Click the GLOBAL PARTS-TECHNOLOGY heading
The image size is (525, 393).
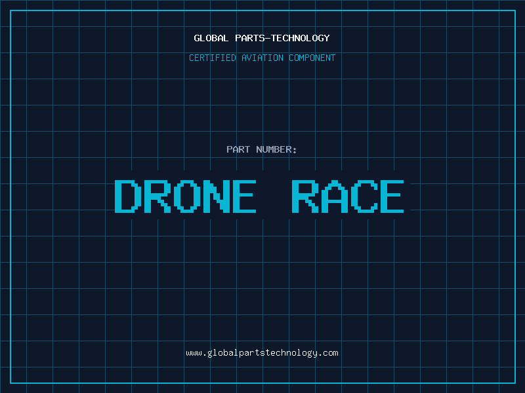(x=262, y=38)
